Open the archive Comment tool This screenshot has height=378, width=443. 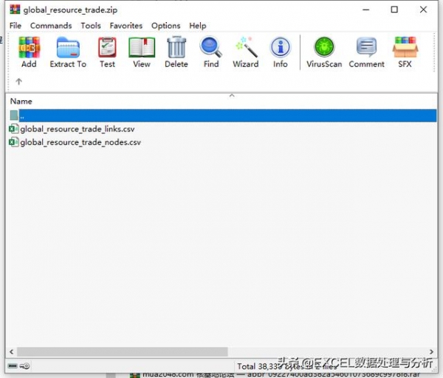(366, 52)
